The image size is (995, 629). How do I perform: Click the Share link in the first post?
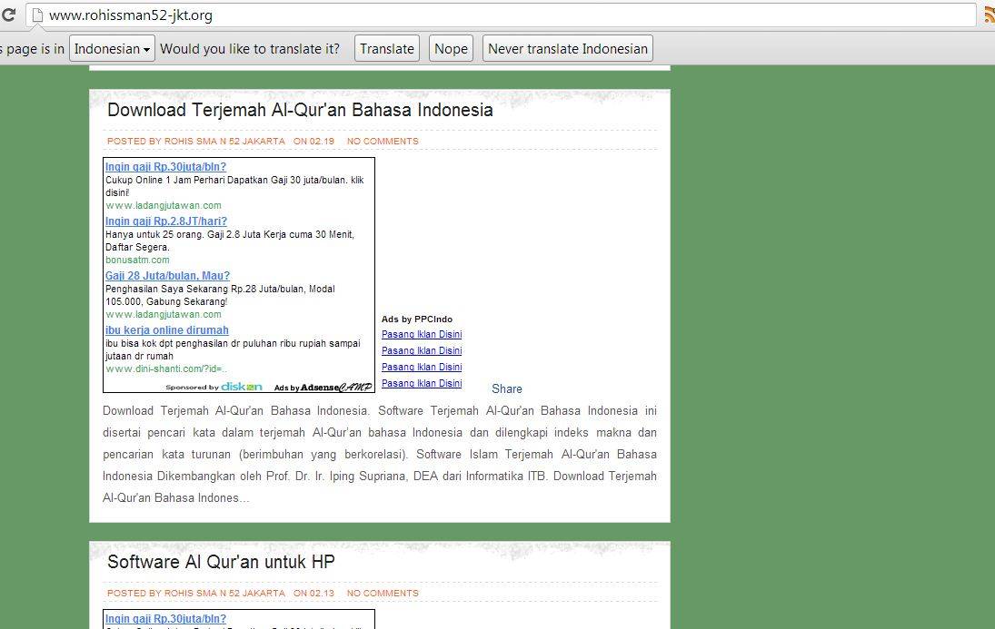507,388
